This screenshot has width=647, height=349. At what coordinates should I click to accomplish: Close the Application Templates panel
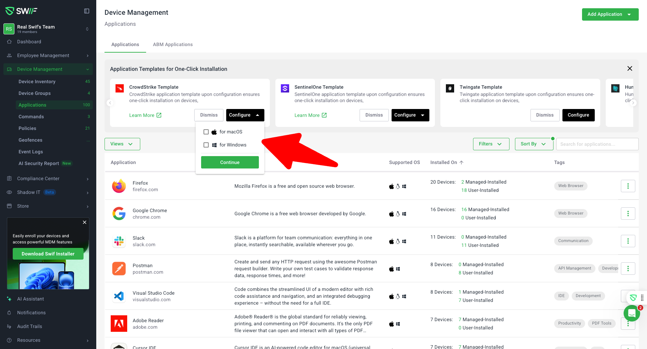(x=629, y=69)
